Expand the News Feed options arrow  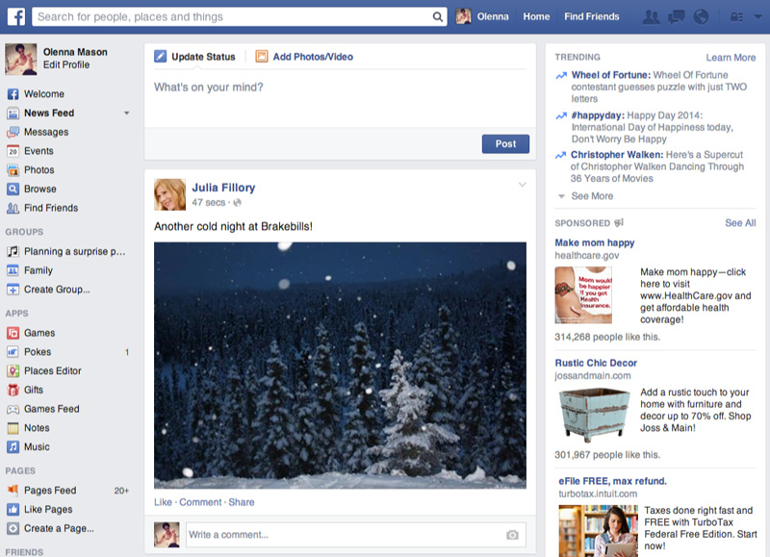point(126,113)
